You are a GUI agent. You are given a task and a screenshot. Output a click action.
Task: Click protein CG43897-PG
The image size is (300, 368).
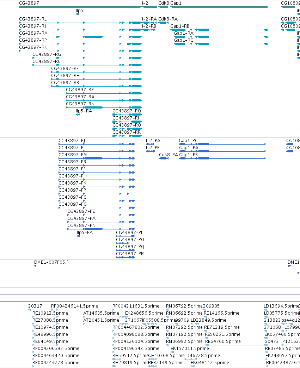tap(97, 208)
